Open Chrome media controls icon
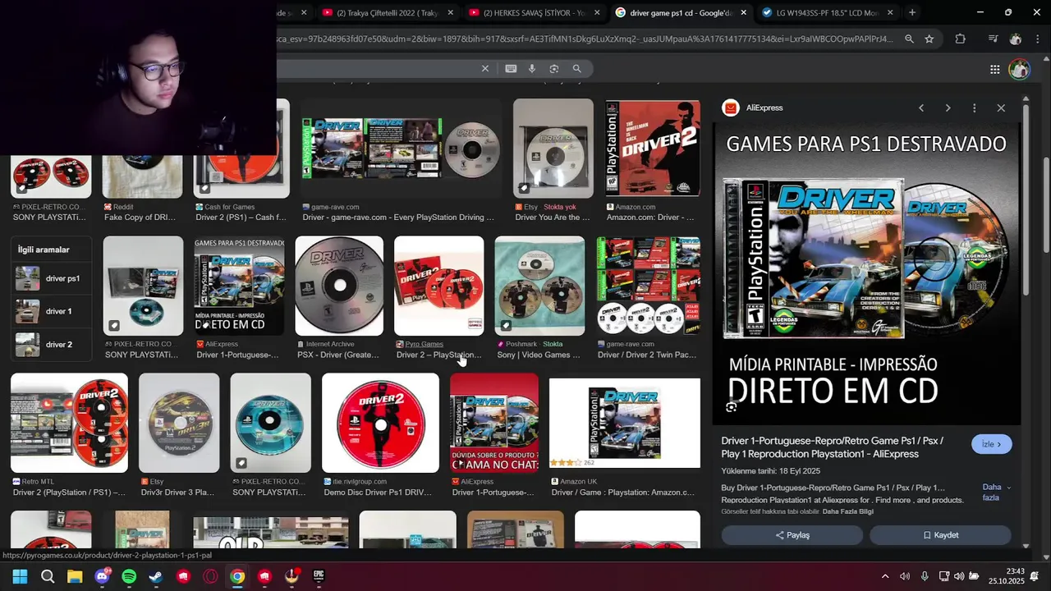This screenshot has height=591, width=1051. point(993,39)
